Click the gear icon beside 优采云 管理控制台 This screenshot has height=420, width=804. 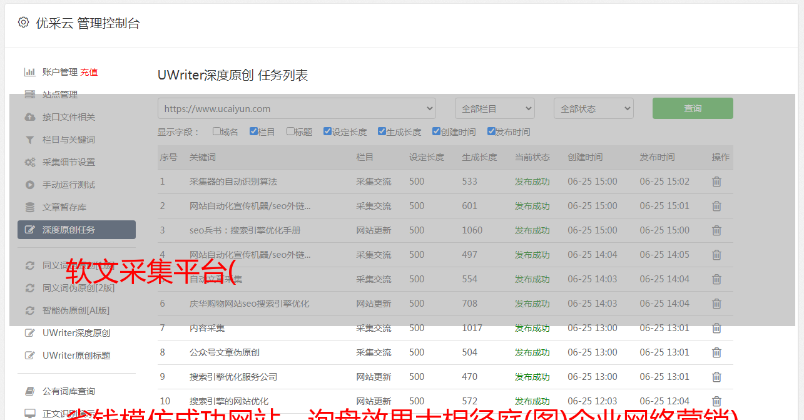coord(23,23)
